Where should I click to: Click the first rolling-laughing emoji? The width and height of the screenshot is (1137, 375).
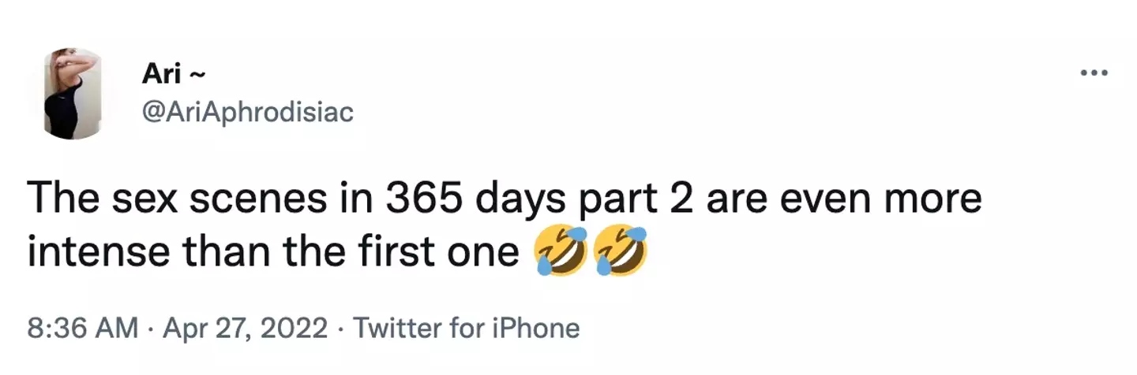(561, 251)
